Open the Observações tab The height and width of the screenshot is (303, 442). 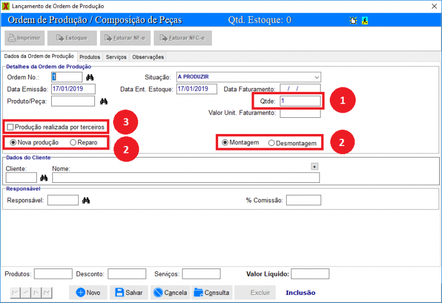tap(148, 57)
